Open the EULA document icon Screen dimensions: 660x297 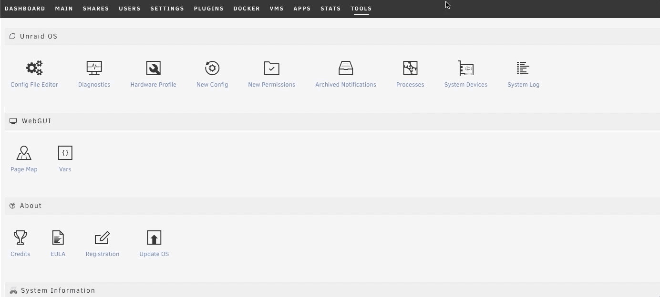tap(58, 238)
